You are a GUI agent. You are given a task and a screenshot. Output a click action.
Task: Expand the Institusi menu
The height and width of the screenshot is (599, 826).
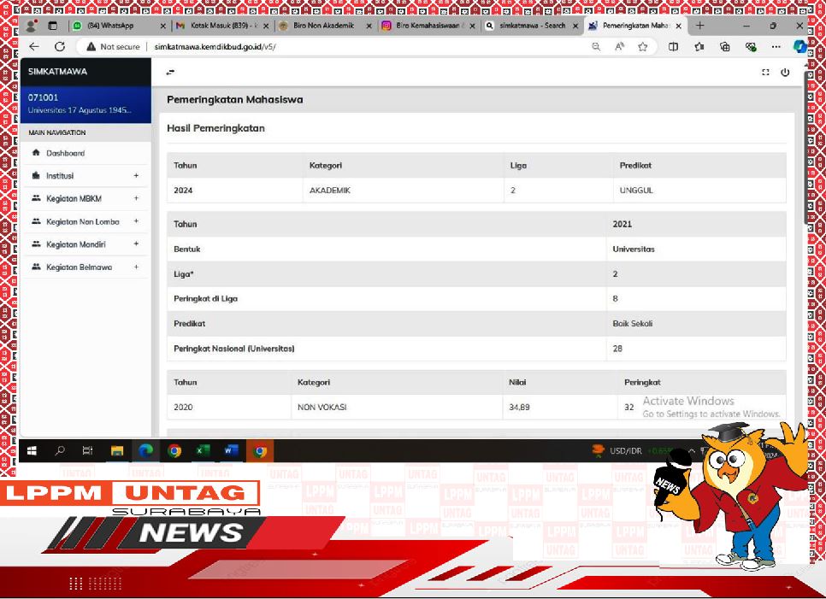[86, 176]
